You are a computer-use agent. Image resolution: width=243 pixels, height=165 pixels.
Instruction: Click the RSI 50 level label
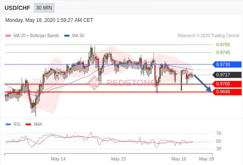(x=219, y=141)
